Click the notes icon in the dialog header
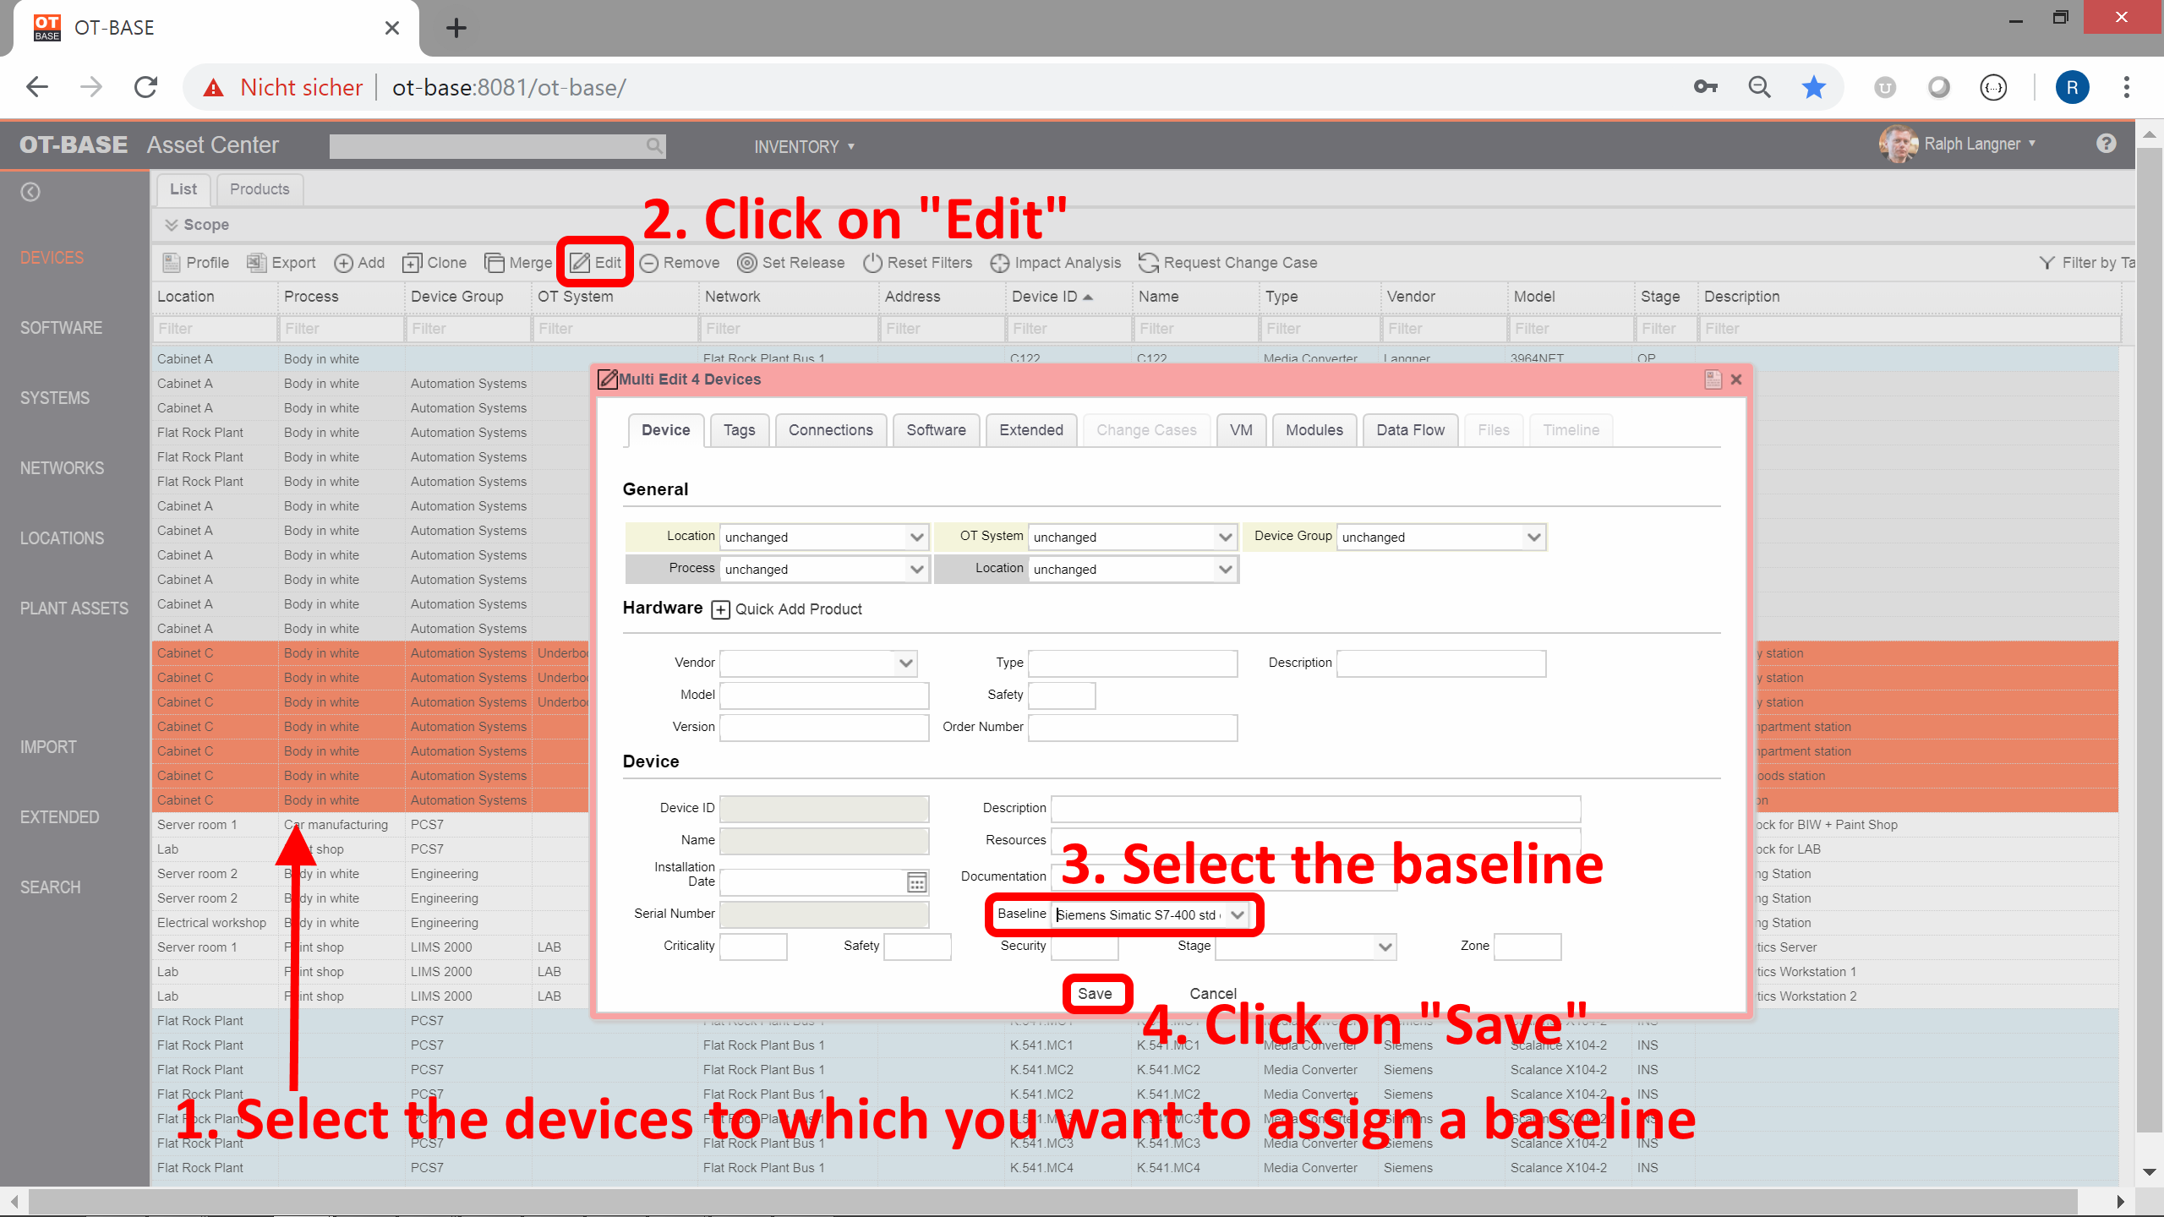The width and height of the screenshot is (2164, 1217). coord(1713,379)
